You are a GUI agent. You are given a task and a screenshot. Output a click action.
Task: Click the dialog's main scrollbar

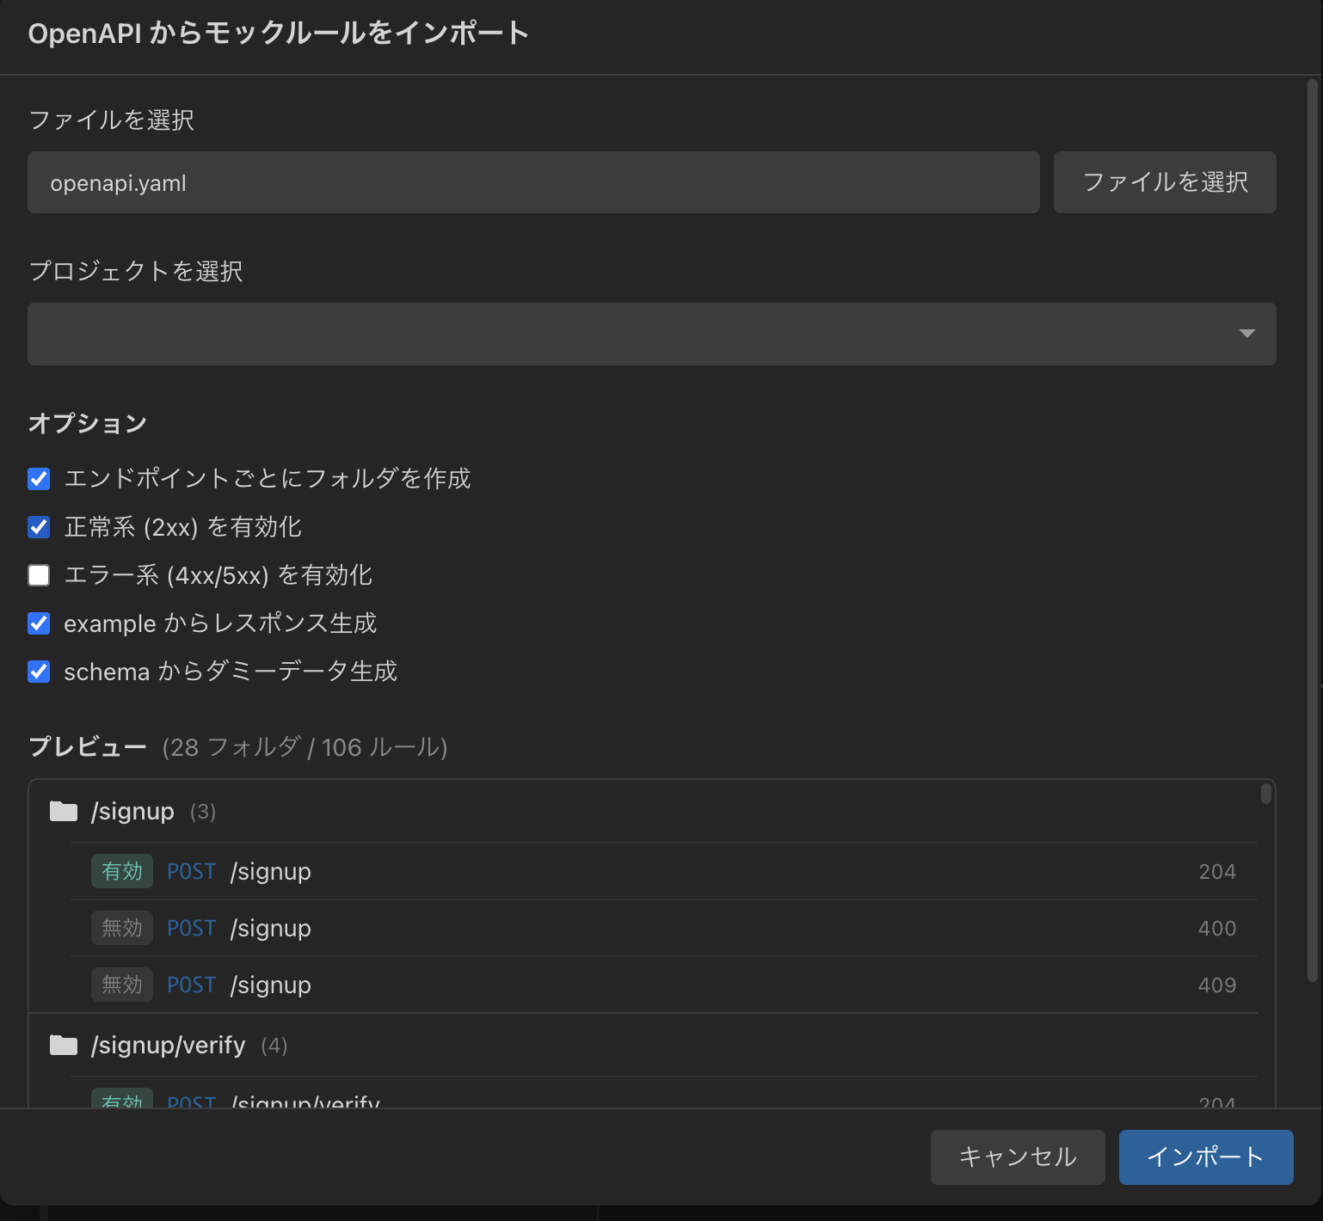1313,530
